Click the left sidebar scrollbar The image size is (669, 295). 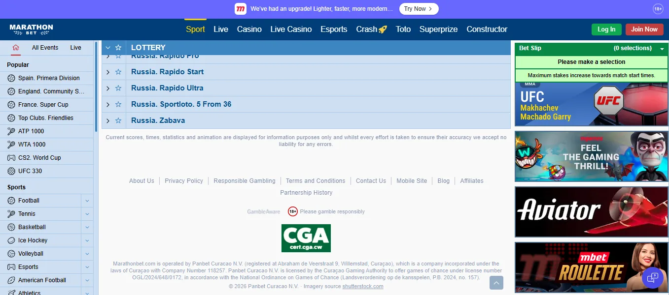pyautogui.click(x=96, y=87)
